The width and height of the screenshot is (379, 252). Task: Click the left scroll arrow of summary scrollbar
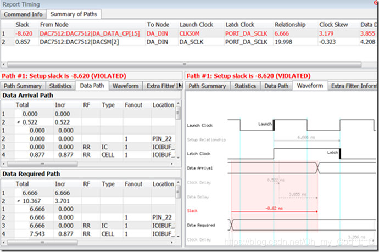[x=4, y=65]
